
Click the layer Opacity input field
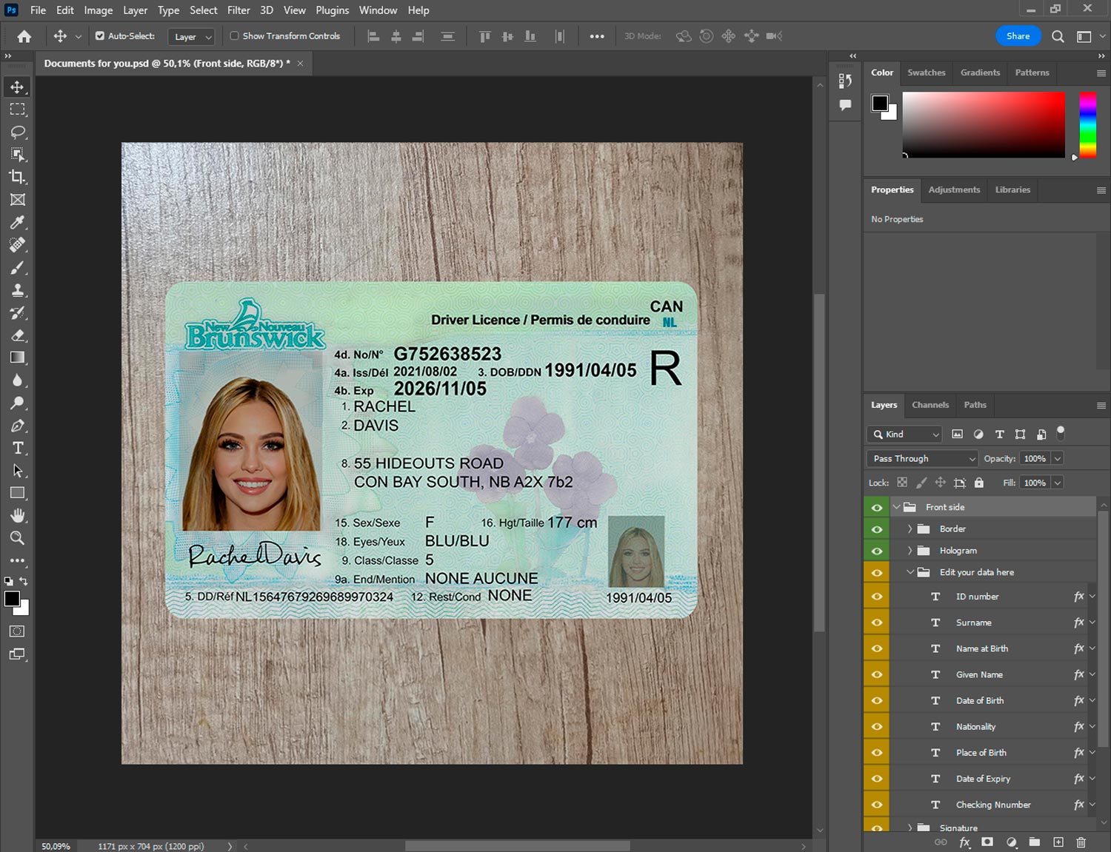pos(1035,459)
